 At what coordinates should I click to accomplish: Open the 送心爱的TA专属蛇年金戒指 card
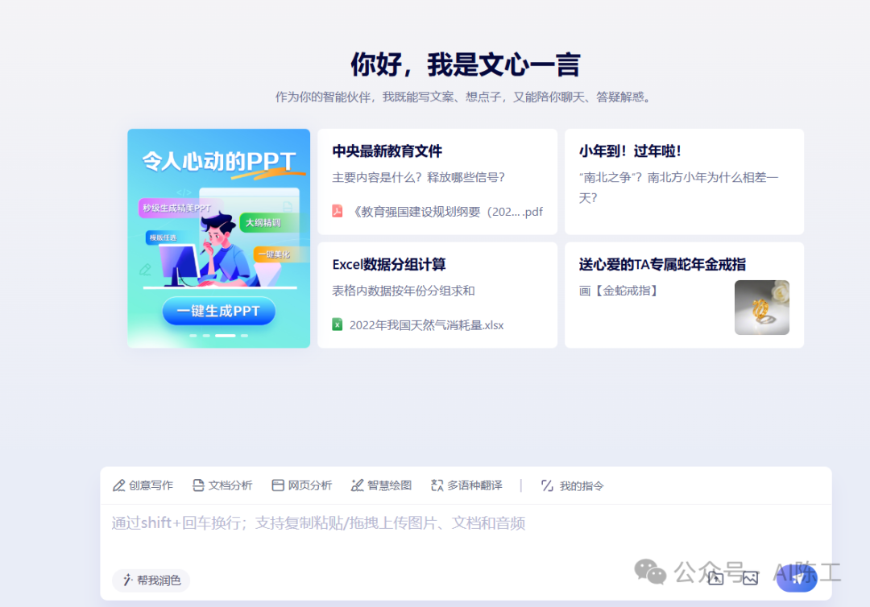[x=684, y=295]
